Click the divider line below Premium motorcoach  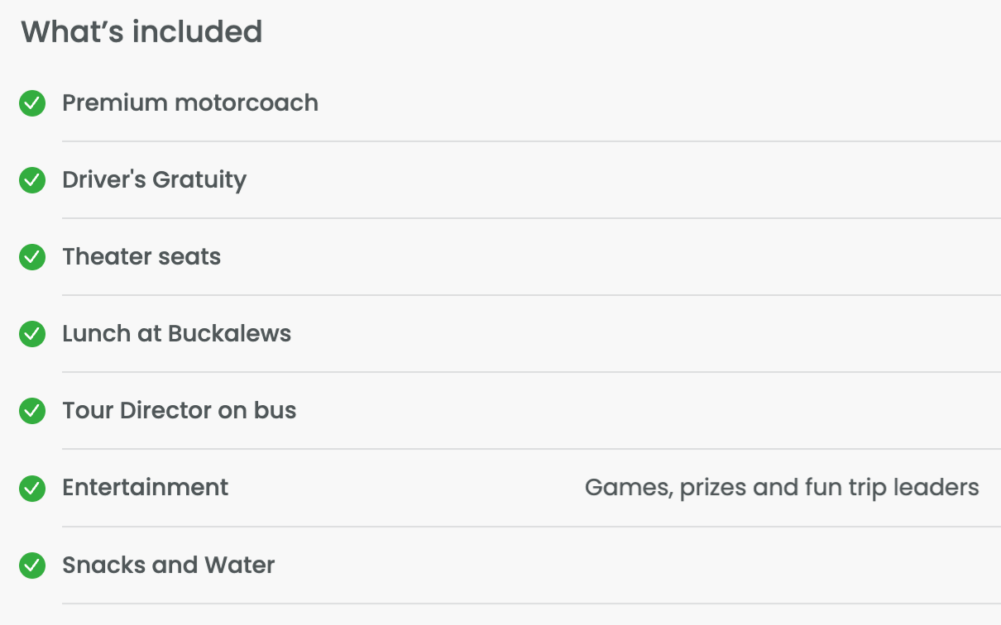coord(531,141)
